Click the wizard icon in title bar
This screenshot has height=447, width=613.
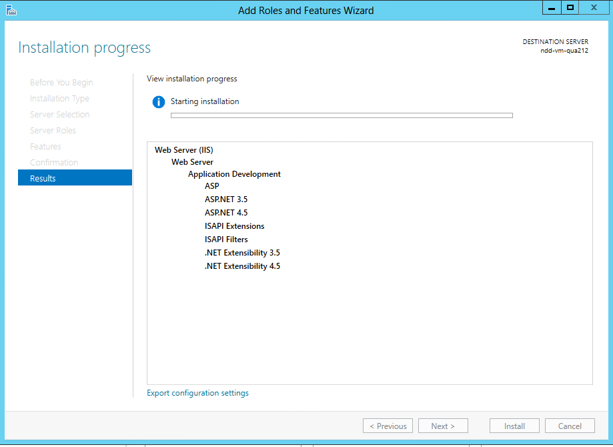coord(11,10)
